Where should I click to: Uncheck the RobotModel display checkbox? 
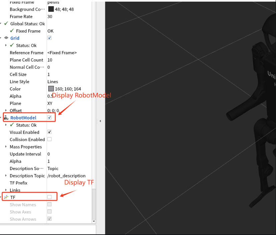(x=49, y=117)
